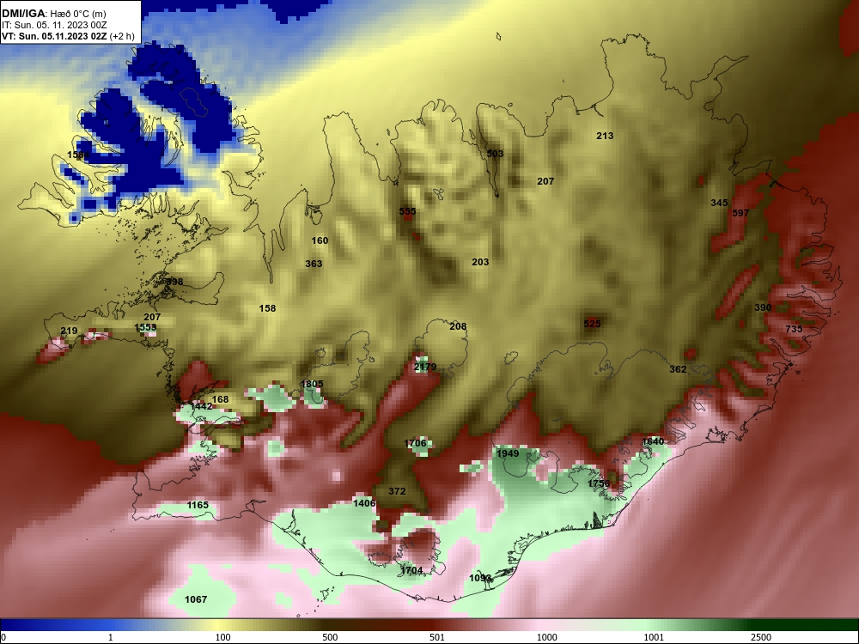
Task: Click the map value 525
Action: [x=592, y=324]
